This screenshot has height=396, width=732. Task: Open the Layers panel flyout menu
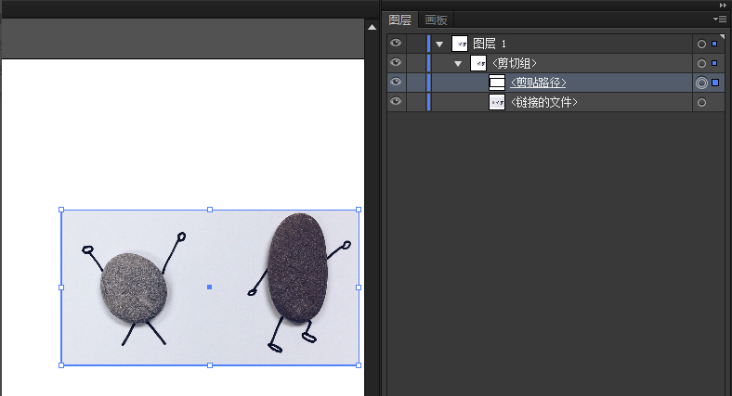click(719, 19)
